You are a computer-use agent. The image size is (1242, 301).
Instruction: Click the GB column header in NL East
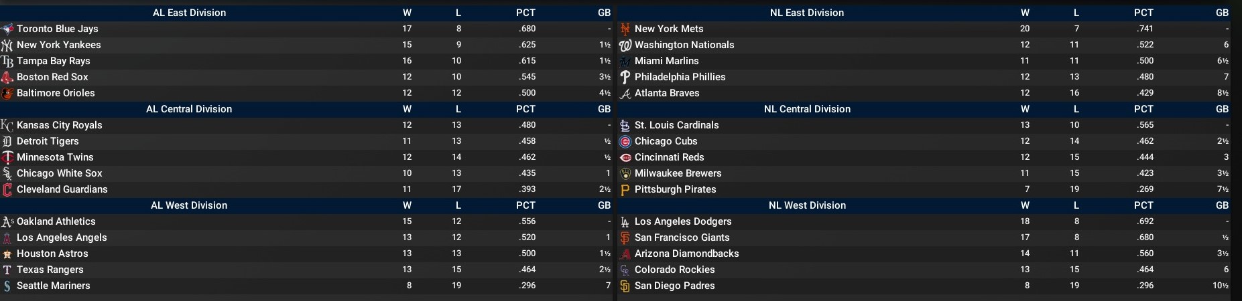point(1222,13)
